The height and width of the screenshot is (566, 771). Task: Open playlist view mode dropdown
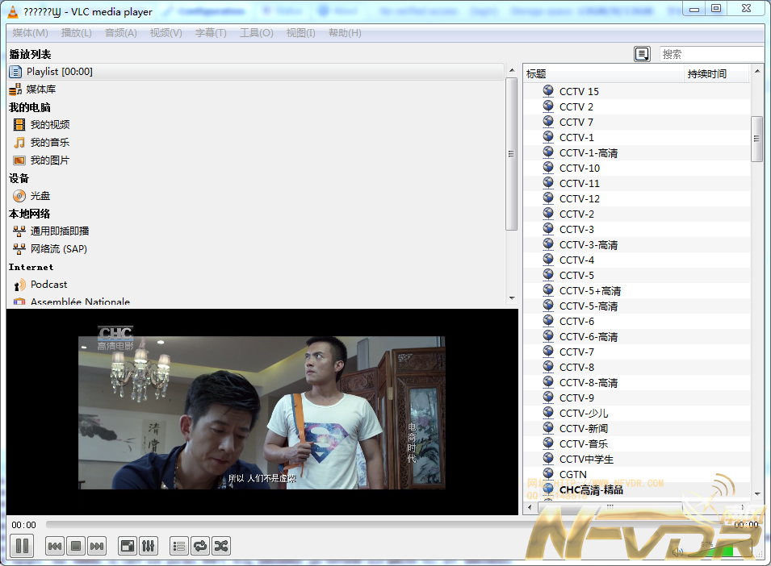tap(642, 54)
